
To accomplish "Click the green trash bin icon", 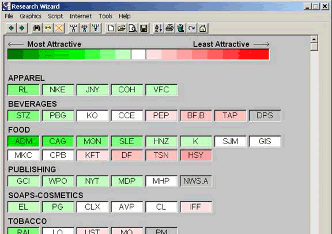I will (x=180, y=28).
